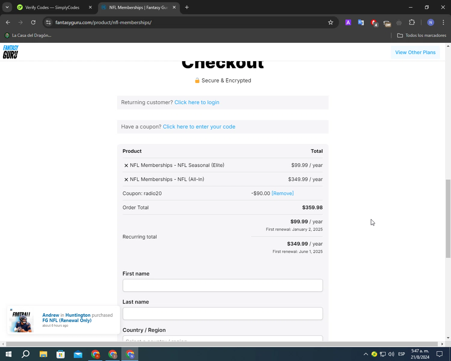The image size is (451, 361).
Task: Click the fantasyguru.com URL address bar
Action: [x=189, y=22]
